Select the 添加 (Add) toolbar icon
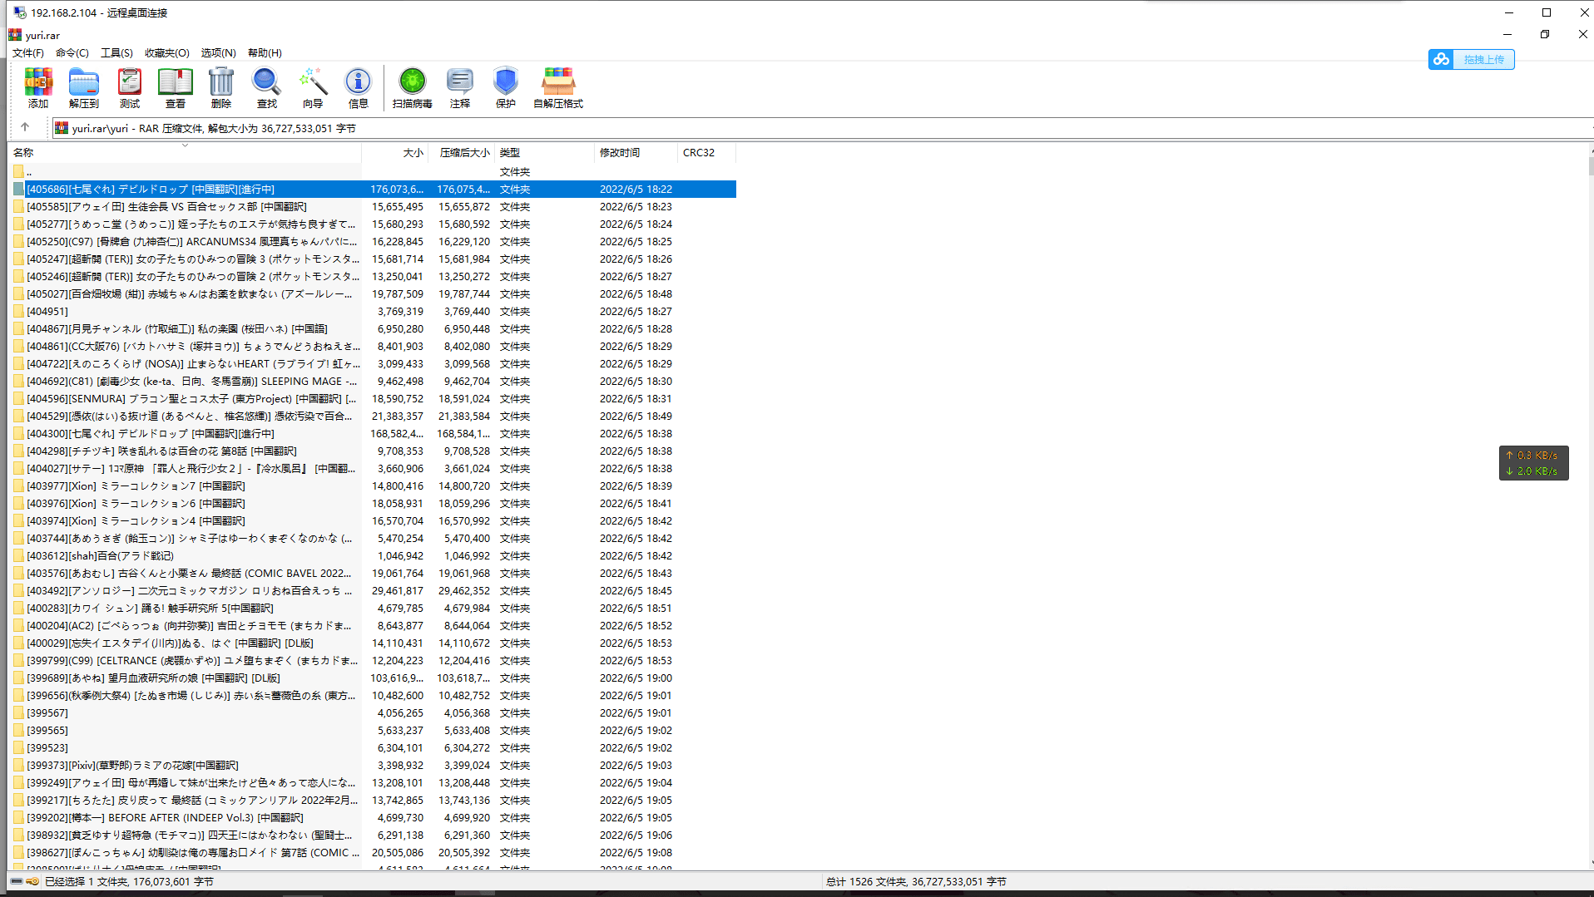This screenshot has height=897, width=1594. click(37, 87)
